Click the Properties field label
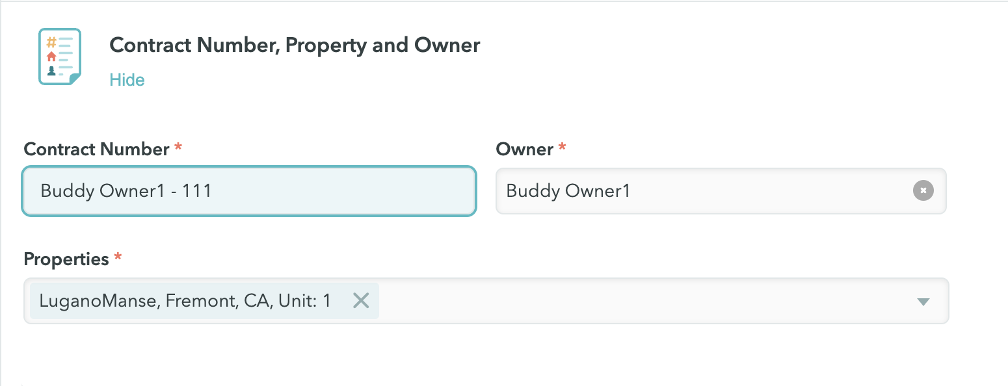Screen dimensions: 1008x386 point(66,259)
